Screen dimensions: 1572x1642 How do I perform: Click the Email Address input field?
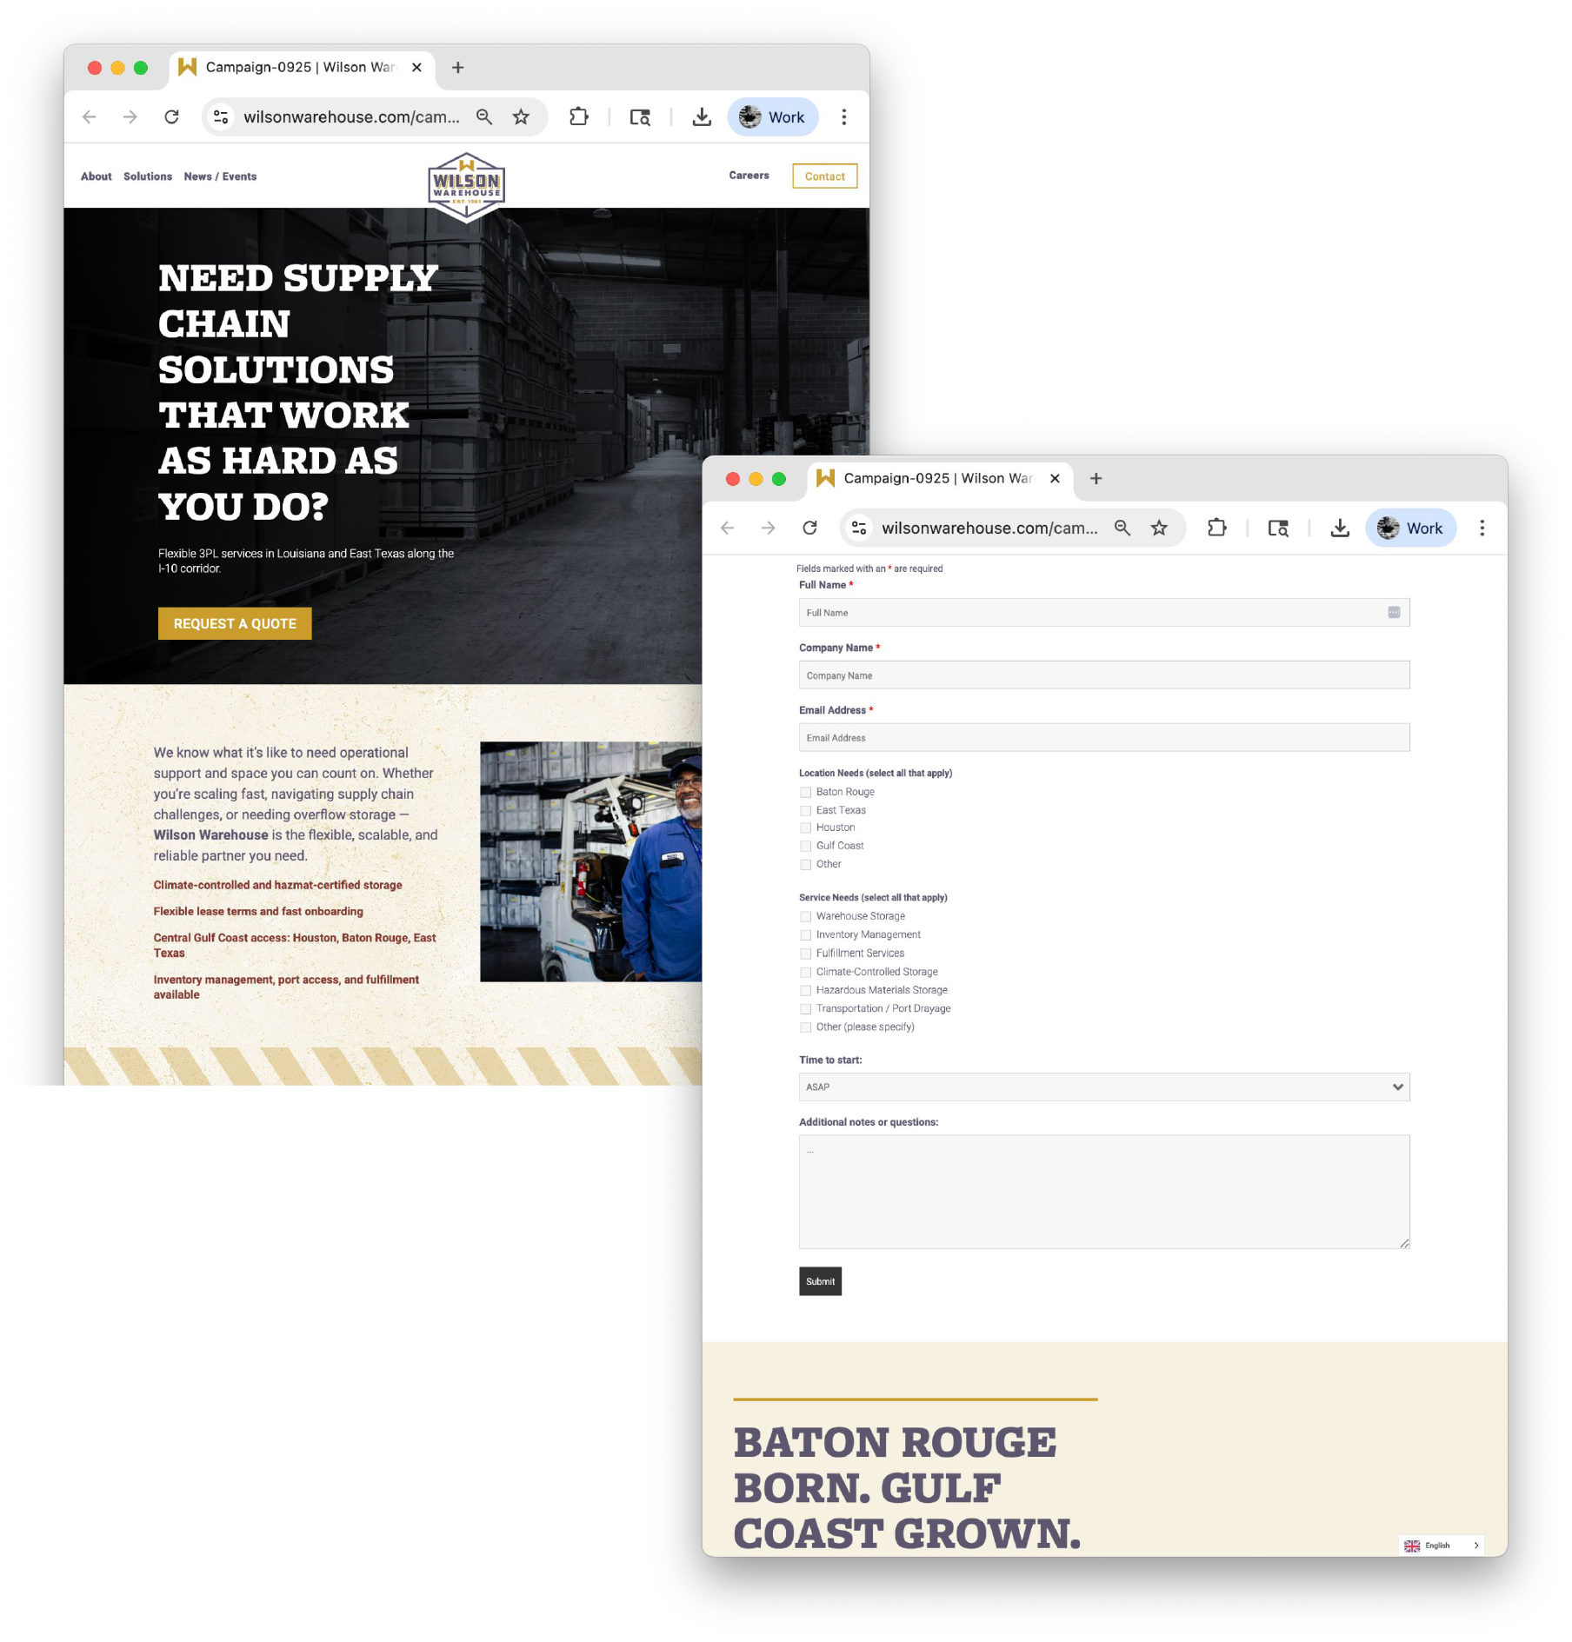click(x=1104, y=738)
